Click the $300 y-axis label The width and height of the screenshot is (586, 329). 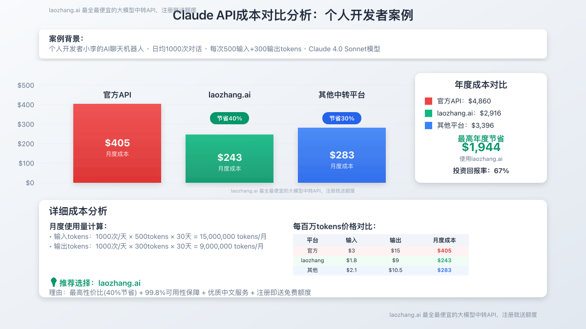coord(26,124)
